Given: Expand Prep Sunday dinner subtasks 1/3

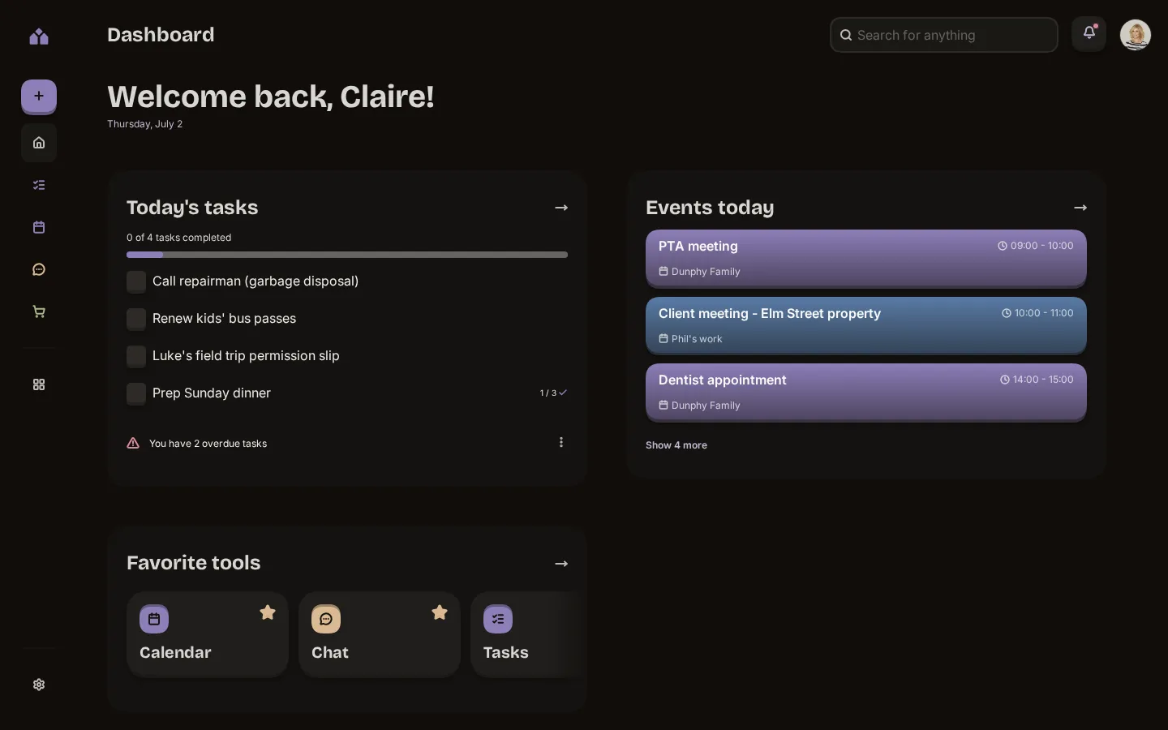Looking at the screenshot, I should pos(553,393).
